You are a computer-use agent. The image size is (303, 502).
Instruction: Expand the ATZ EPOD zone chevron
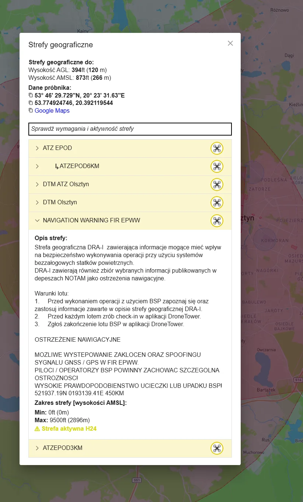tap(37, 148)
